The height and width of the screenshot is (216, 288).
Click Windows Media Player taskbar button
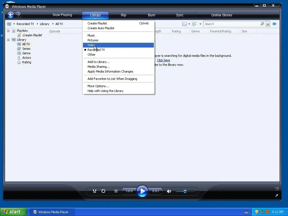(52, 212)
